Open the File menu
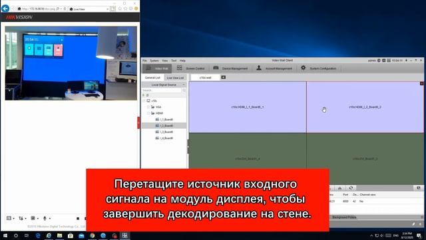426x240 pixels. tap(144, 61)
